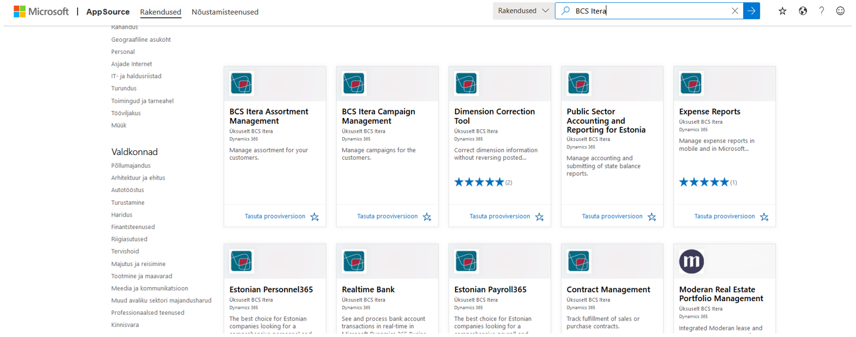
Task: Open the Rakendused search scope dropdown
Action: pos(523,11)
